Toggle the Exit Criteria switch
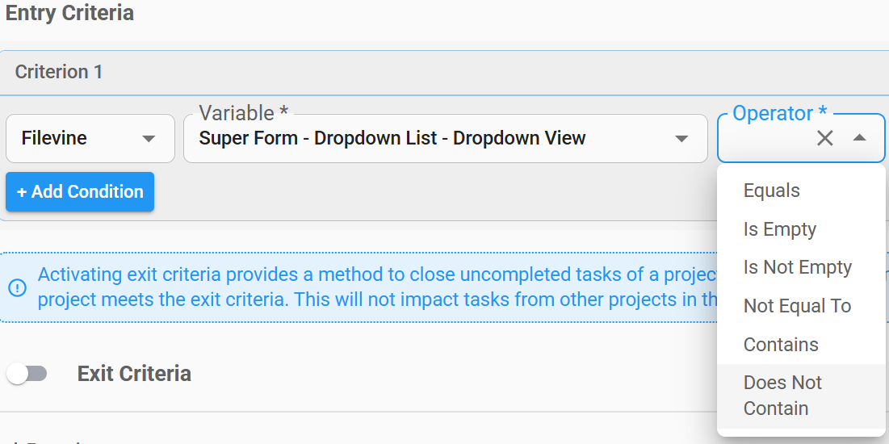 pyautogui.click(x=27, y=374)
